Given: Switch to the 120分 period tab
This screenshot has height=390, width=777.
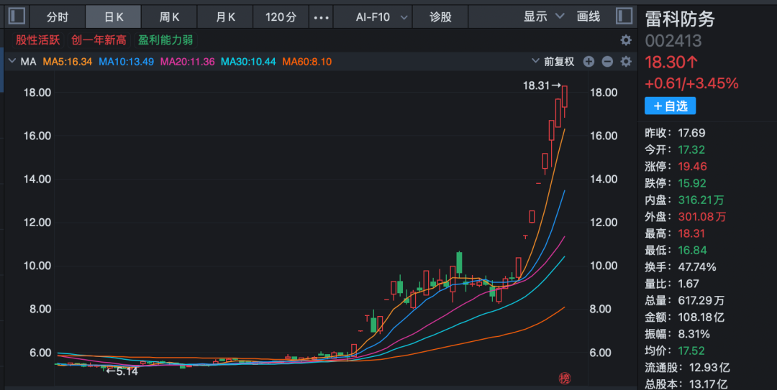Looking at the screenshot, I should point(281,17).
